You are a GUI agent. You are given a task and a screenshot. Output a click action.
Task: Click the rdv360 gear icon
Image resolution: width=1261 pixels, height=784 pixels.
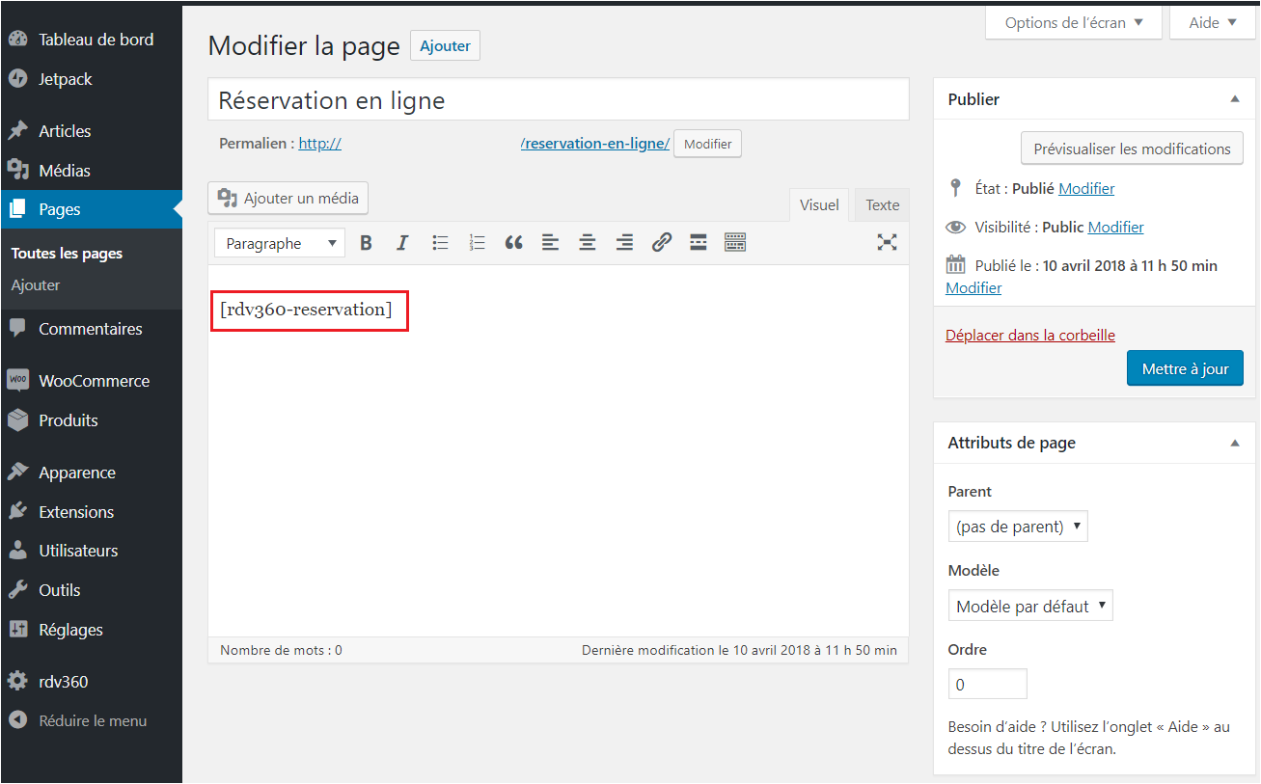(x=17, y=682)
